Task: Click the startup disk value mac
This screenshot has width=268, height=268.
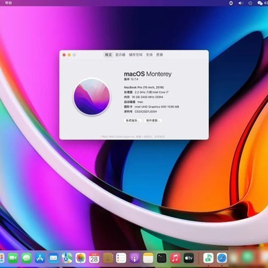Action: pyautogui.click(x=140, y=102)
